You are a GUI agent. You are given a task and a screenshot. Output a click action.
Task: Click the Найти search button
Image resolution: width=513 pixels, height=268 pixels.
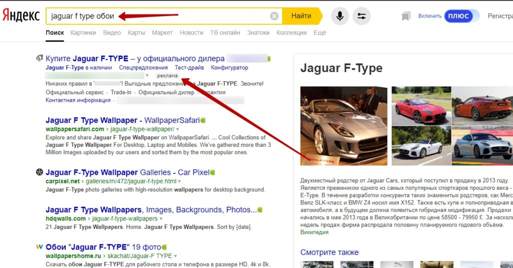(x=302, y=16)
